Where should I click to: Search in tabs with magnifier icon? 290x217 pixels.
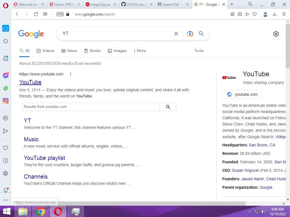pos(250,4)
